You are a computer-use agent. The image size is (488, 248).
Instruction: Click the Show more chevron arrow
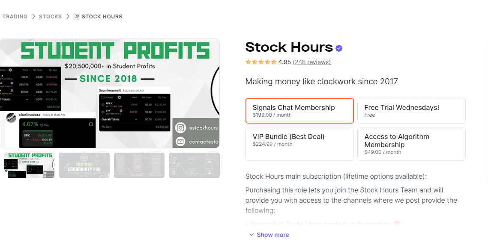click(251, 234)
